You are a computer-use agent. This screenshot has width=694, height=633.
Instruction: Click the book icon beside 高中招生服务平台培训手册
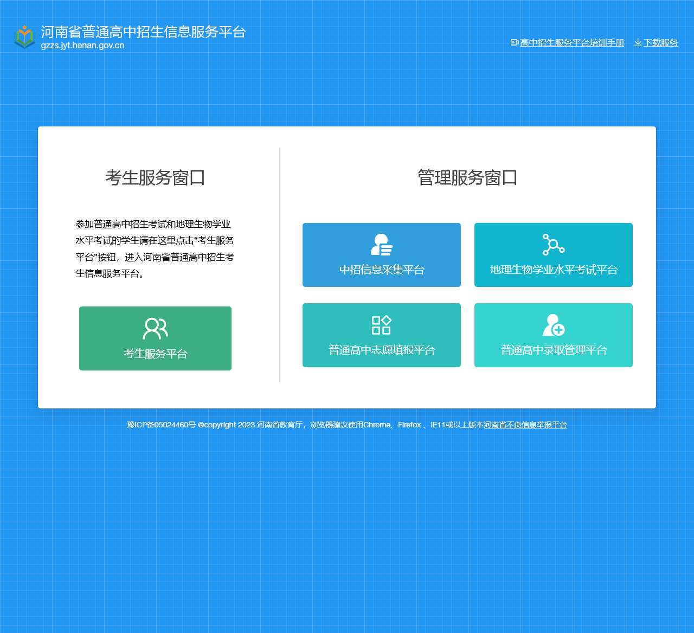pos(514,42)
